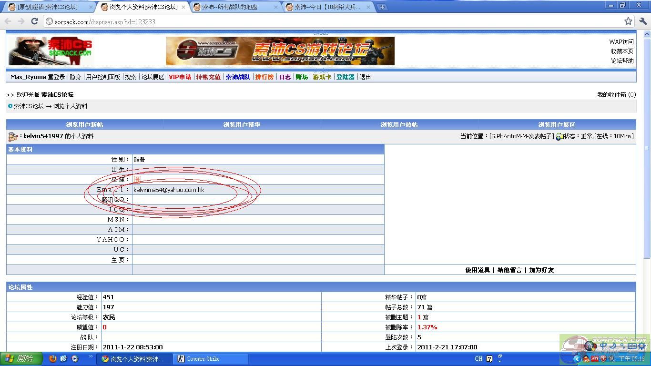This screenshot has height=366, width=651.
Task: Click the 浏览用户新帖 header link
Action: [84, 124]
